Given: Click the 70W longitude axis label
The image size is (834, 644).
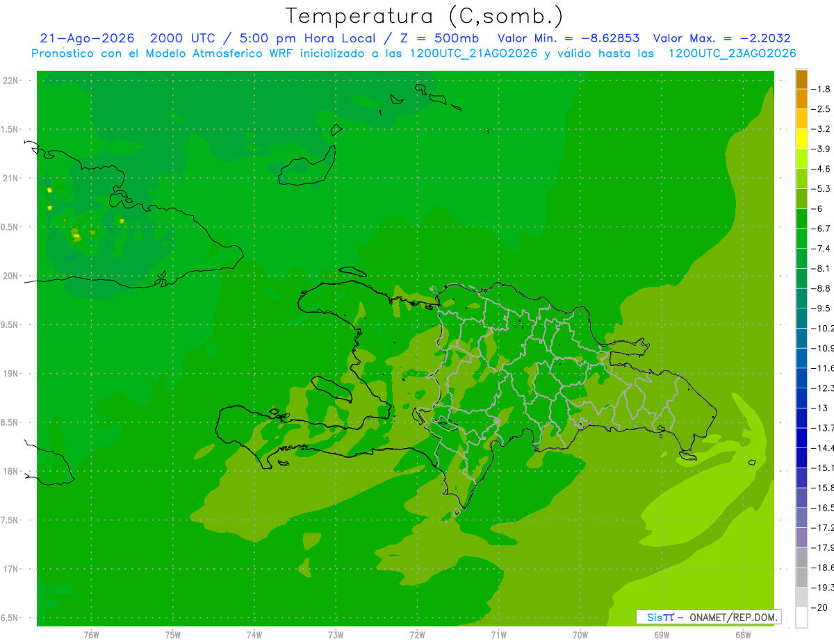Looking at the screenshot, I should (580, 635).
